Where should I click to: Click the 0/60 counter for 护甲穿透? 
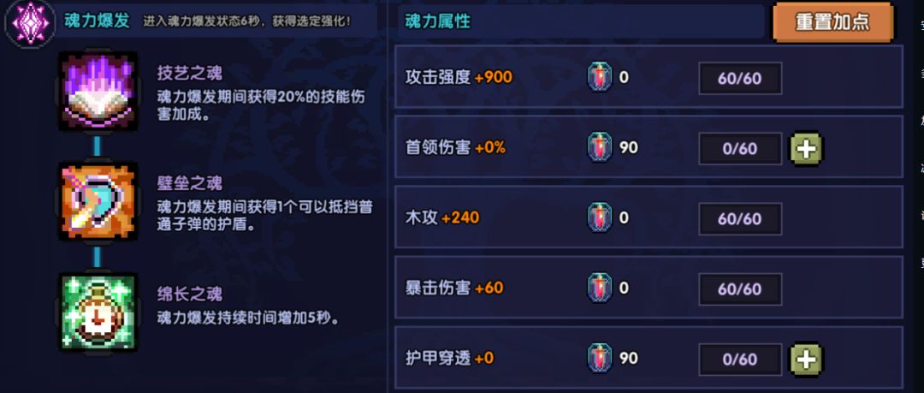[x=739, y=359]
